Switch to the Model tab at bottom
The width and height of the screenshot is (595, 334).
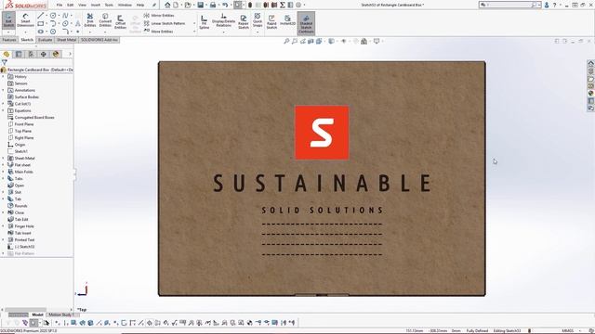pyautogui.click(x=37, y=315)
